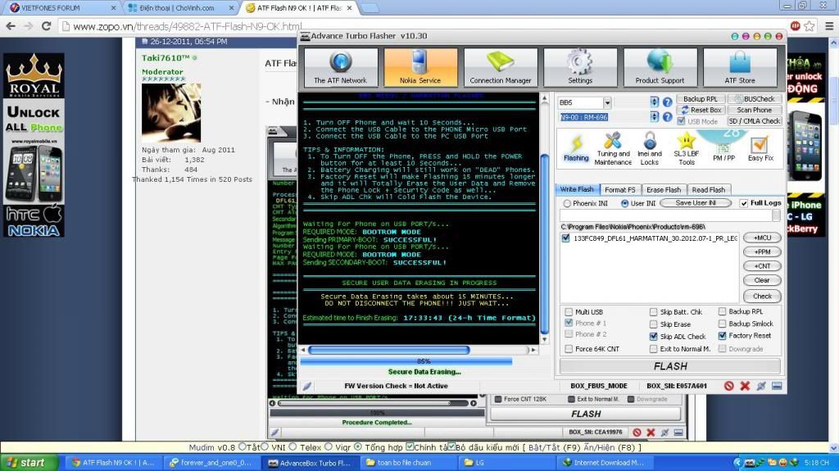Click red stop icon in ATF status bar
The image size is (839, 471).
point(728,386)
